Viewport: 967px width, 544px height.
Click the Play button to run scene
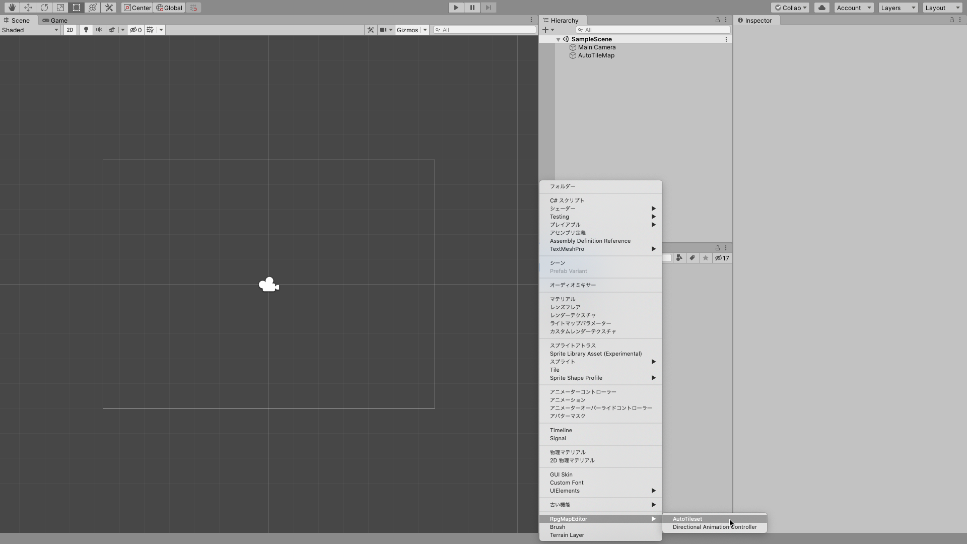[x=456, y=8]
